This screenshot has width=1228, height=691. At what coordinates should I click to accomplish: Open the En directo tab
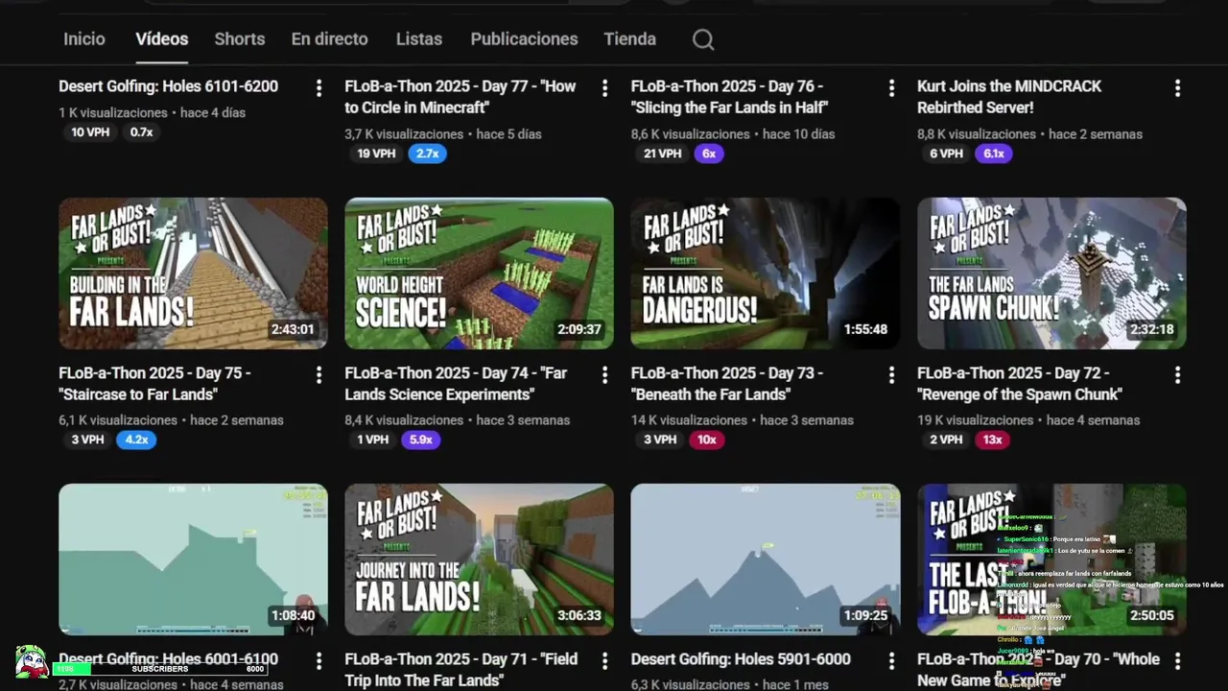pos(330,39)
